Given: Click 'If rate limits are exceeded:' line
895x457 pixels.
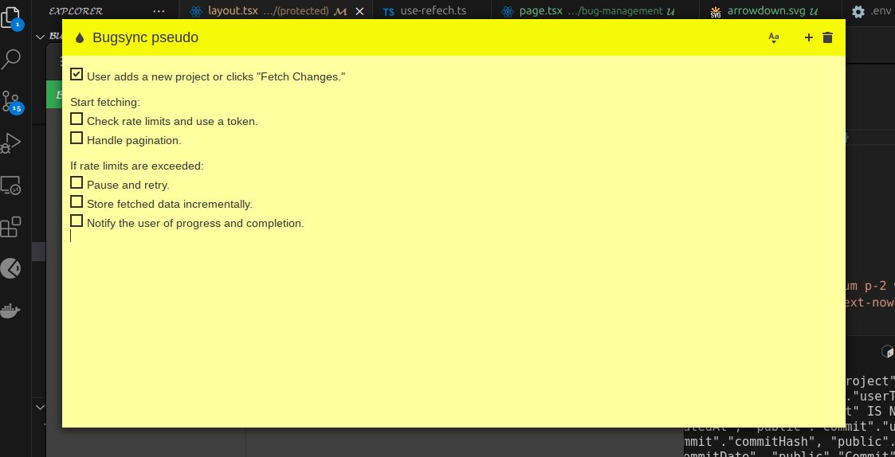Looking at the screenshot, I should point(137,166).
